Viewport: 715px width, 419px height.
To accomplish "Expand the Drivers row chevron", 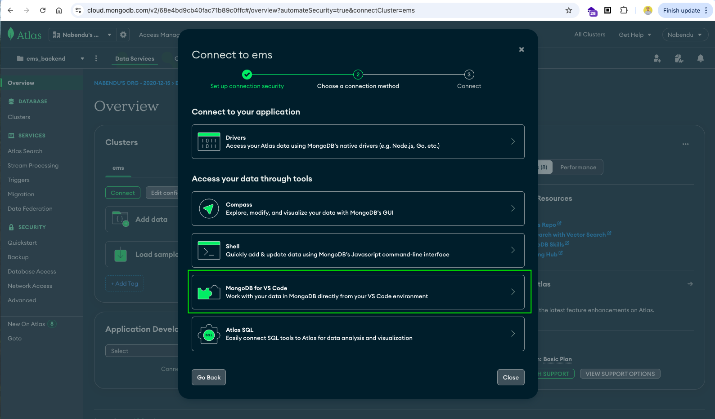I will [x=513, y=141].
